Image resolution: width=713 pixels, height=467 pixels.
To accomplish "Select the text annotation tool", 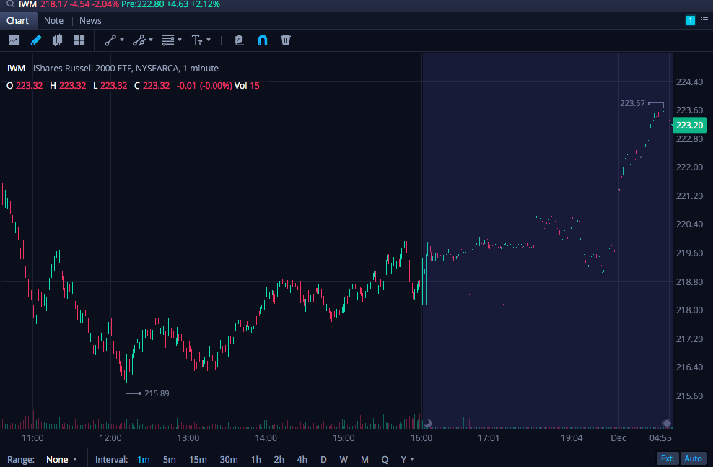I will tap(197, 40).
